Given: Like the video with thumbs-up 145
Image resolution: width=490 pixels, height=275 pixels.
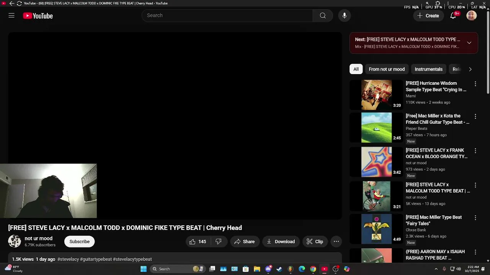Looking at the screenshot, I should (x=198, y=241).
